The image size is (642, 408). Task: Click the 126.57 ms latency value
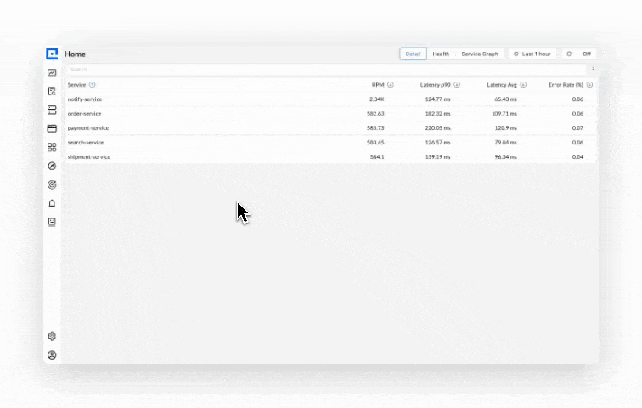pyautogui.click(x=437, y=142)
